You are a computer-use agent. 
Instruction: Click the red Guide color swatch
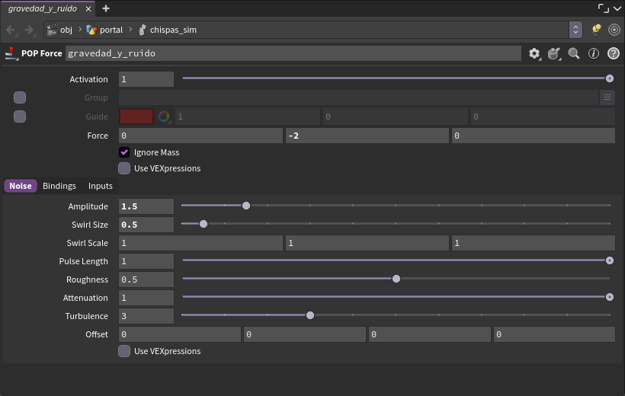[136, 117]
